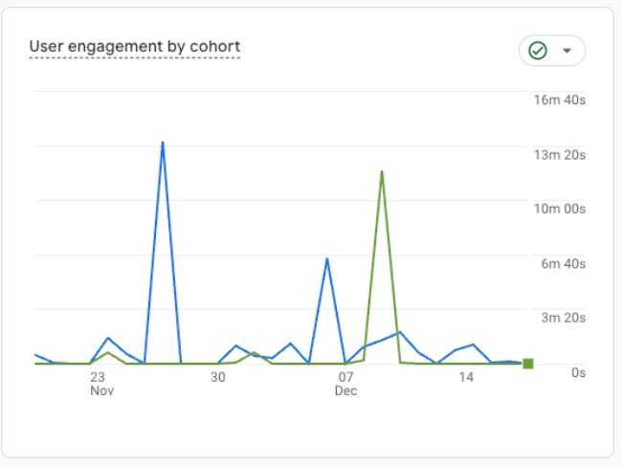
Task: Click the '0s' y-axis label
Action: (577, 373)
